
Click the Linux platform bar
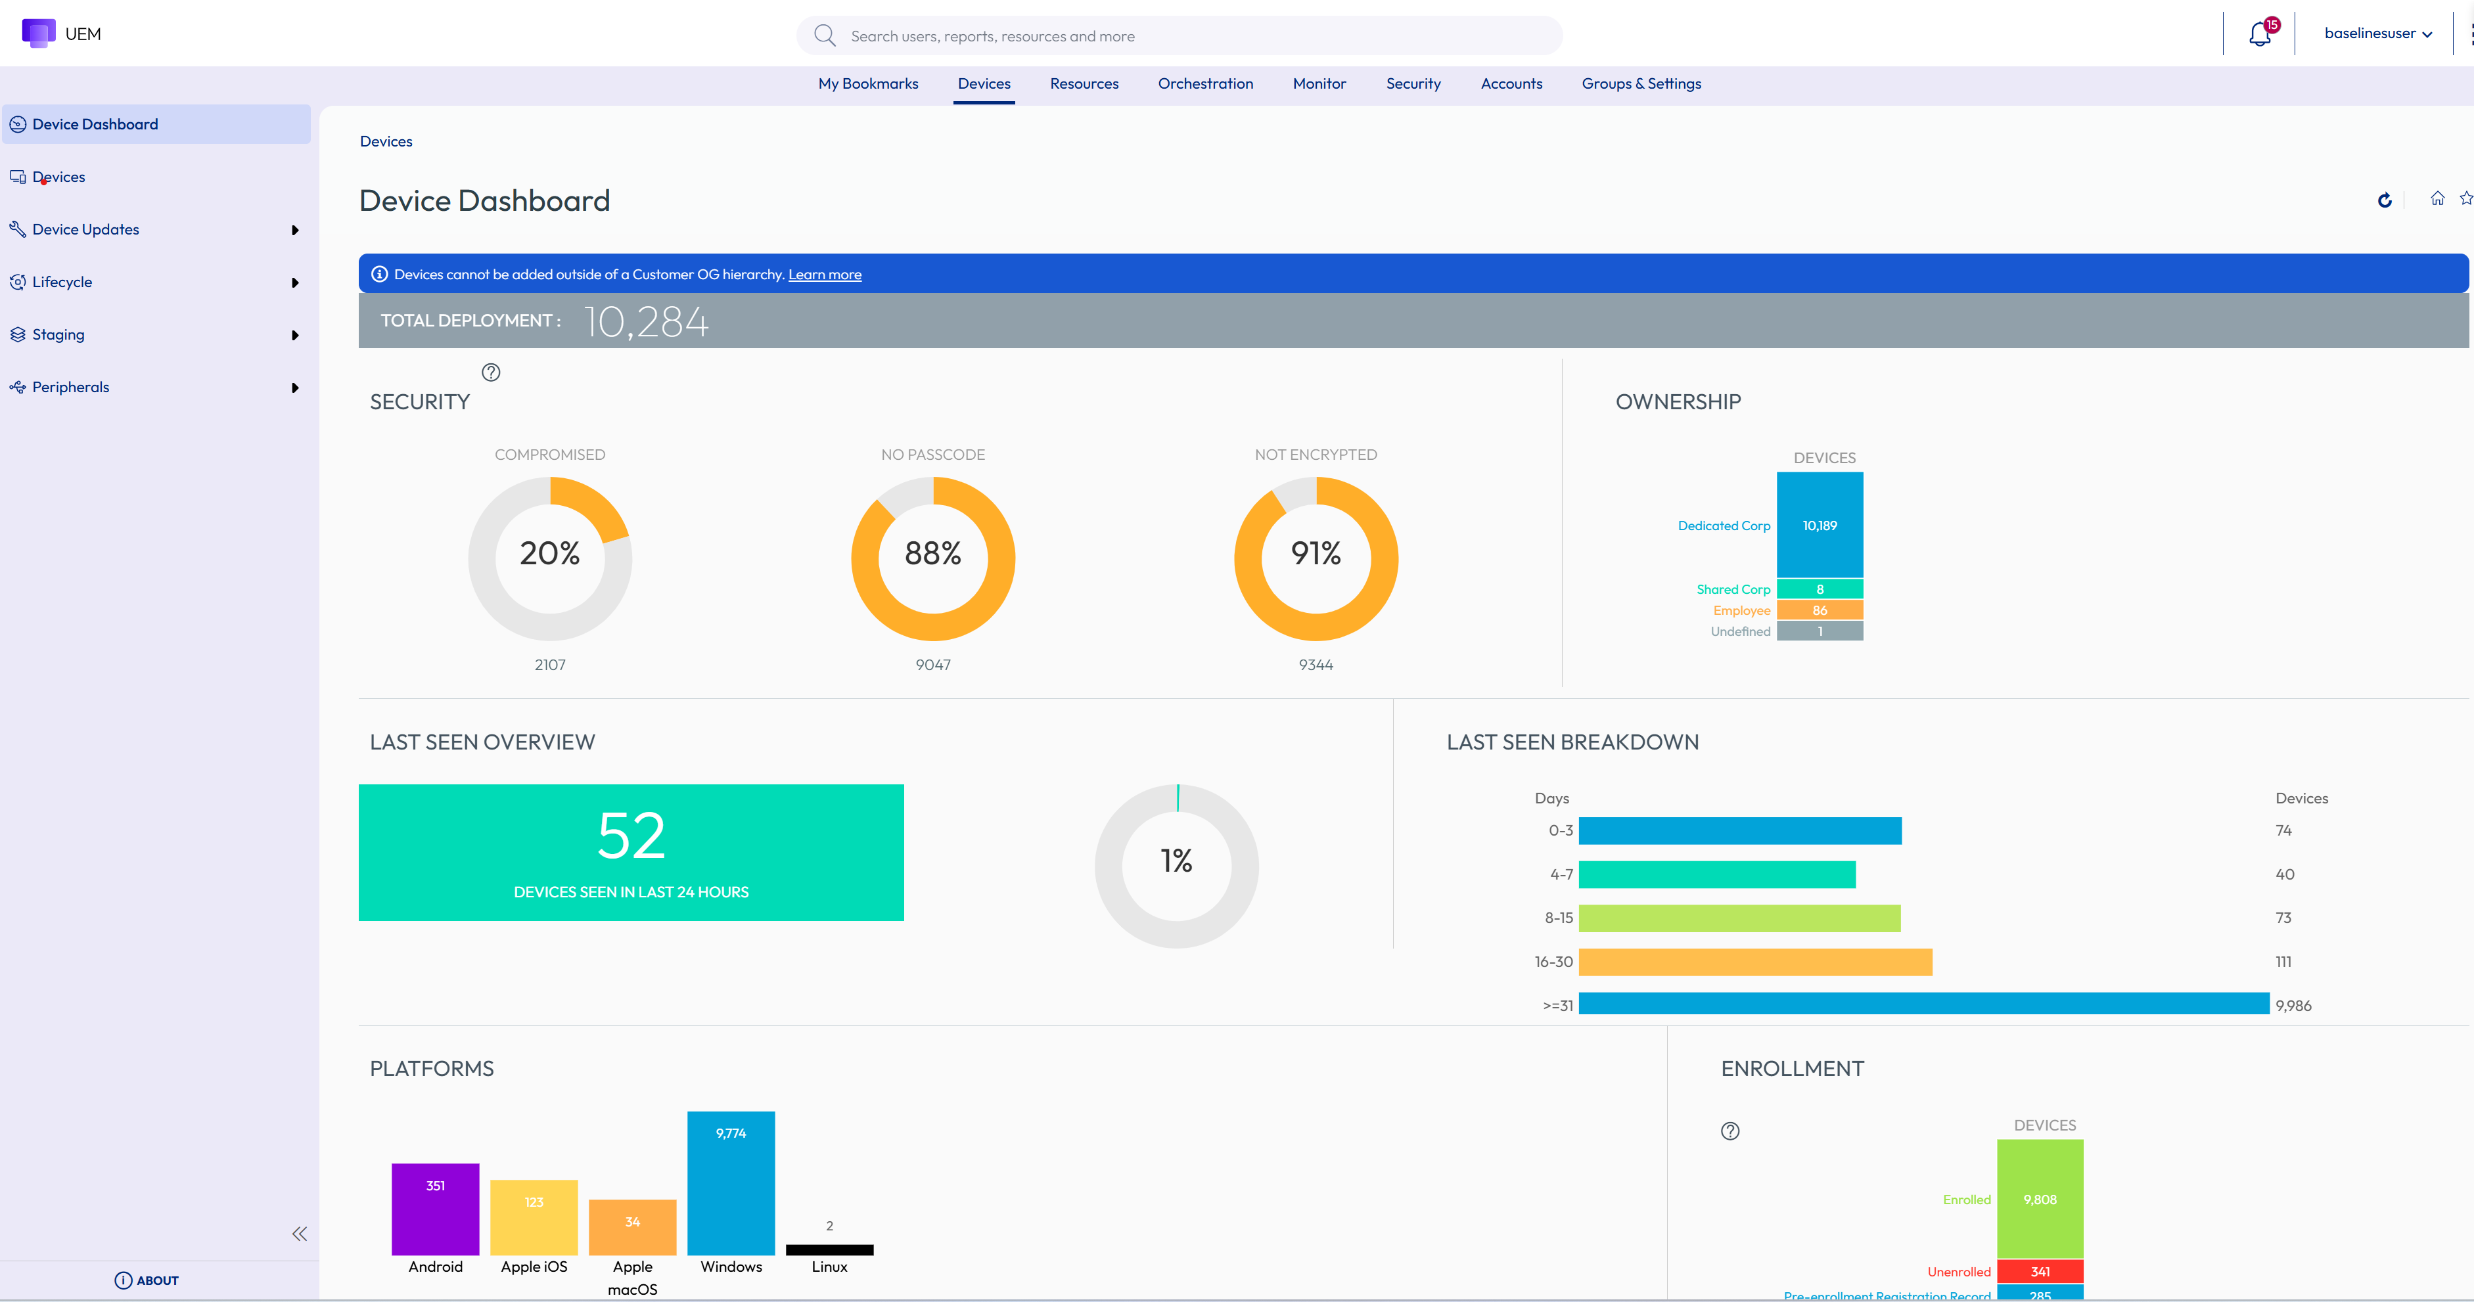pyautogui.click(x=829, y=1250)
